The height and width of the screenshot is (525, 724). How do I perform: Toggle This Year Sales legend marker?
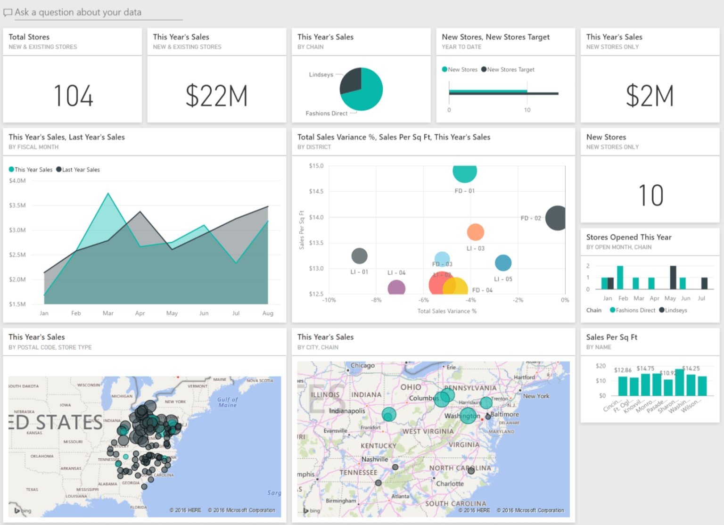tap(11, 170)
